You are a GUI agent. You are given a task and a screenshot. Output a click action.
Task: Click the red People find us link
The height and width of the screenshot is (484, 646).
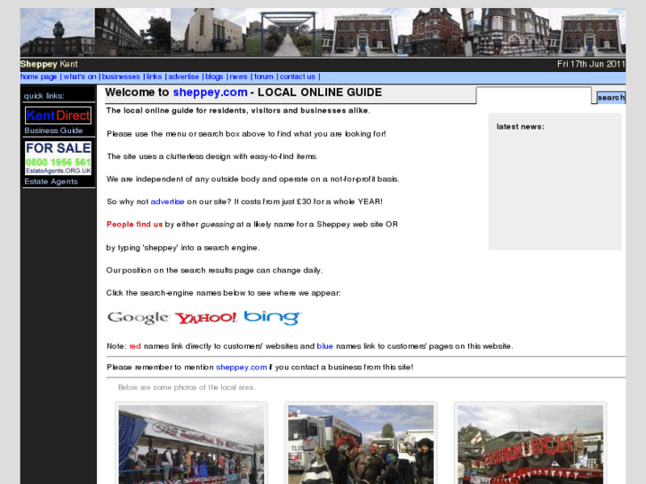[x=135, y=225]
